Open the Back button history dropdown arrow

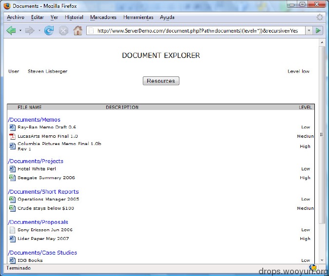pos(20,31)
